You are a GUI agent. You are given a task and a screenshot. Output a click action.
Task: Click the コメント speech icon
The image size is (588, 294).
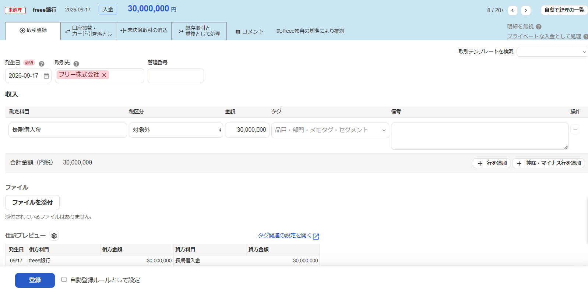(238, 32)
